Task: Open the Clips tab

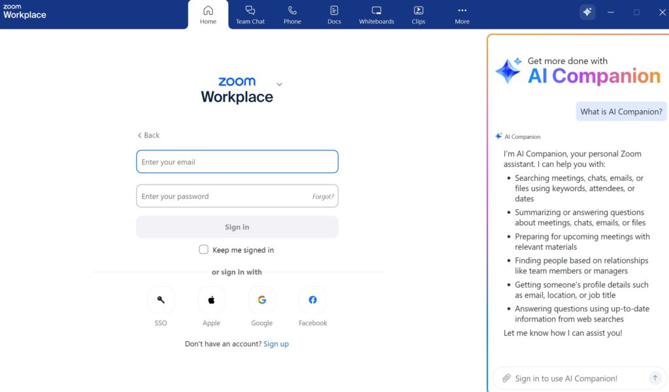Action: (x=418, y=15)
